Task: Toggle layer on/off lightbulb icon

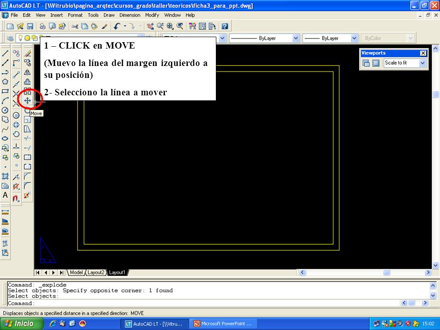Action: [x=20, y=38]
